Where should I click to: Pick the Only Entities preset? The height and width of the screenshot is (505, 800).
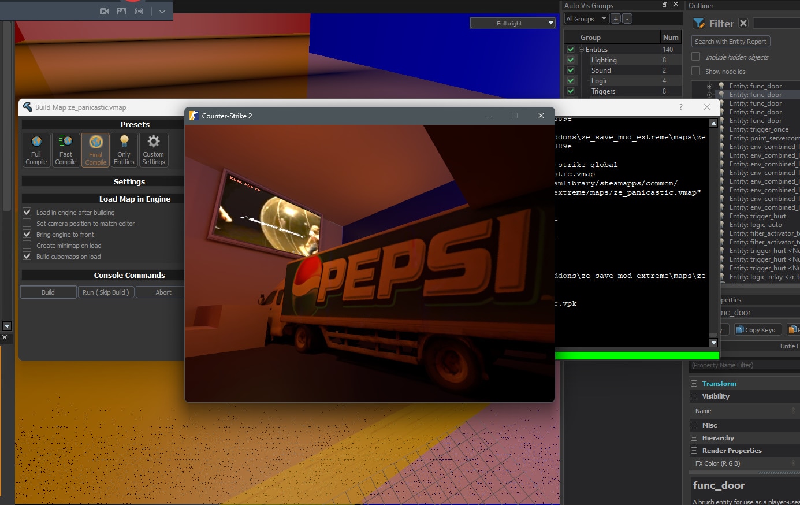(x=124, y=150)
